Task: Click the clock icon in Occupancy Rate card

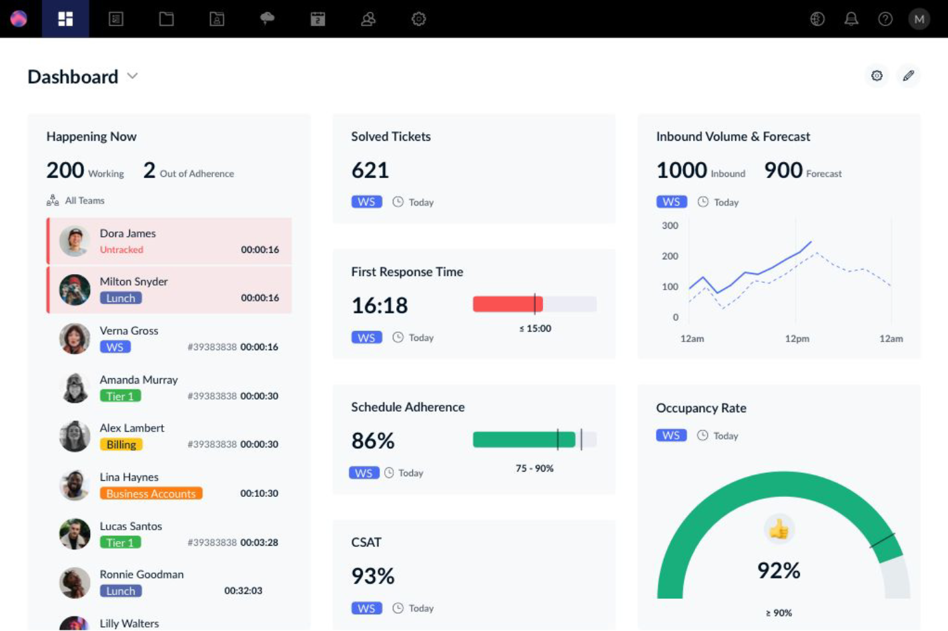Action: tap(702, 435)
